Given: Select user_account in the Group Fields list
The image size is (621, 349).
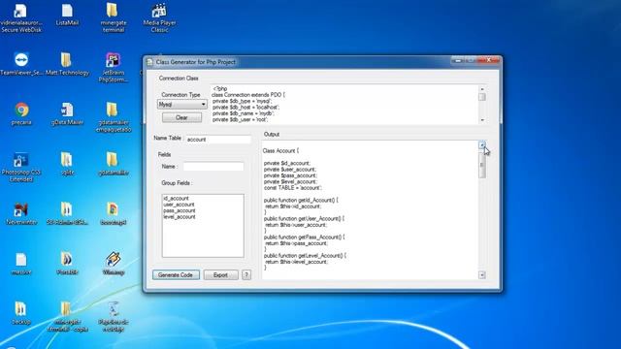Looking at the screenshot, I should [179, 205].
